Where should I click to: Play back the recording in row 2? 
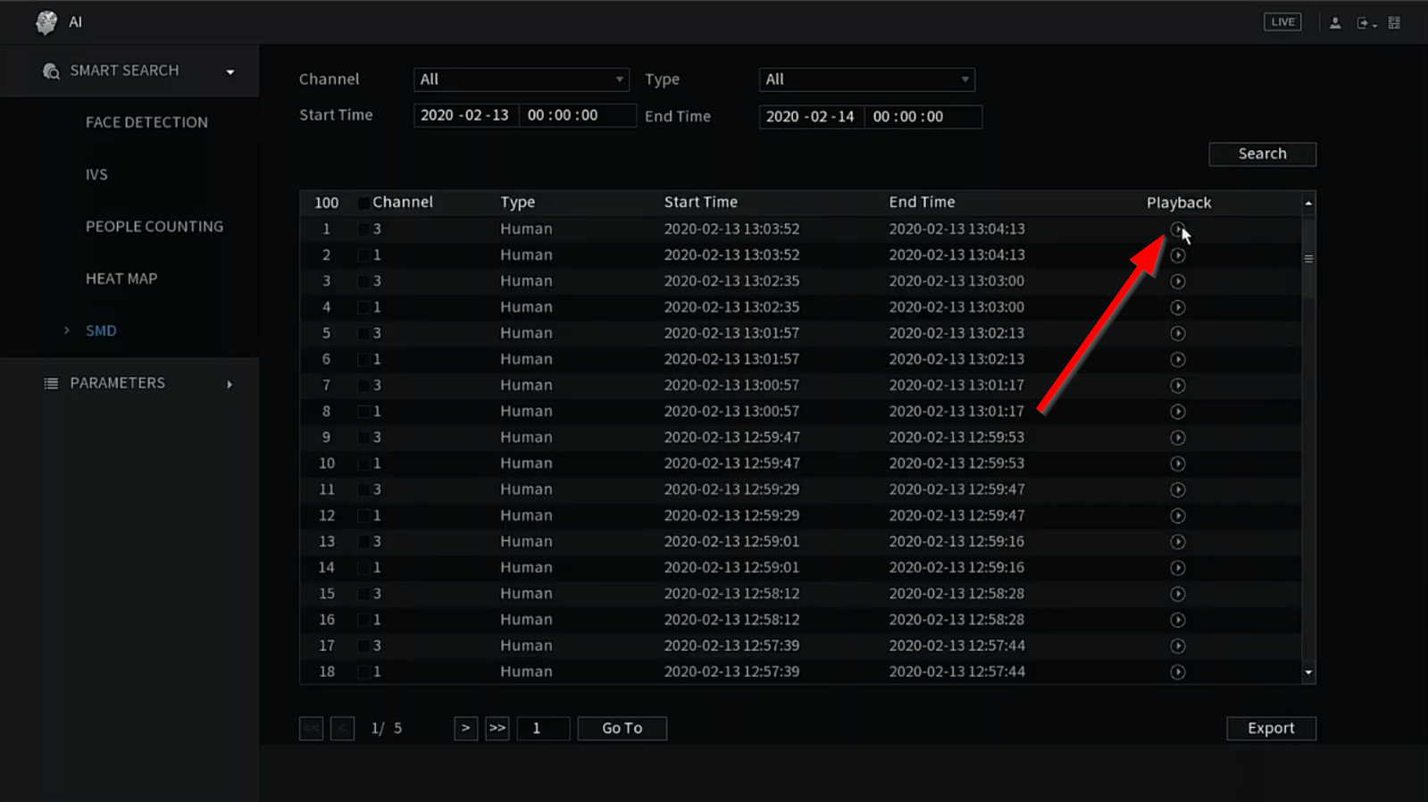click(x=1178, y=255)
